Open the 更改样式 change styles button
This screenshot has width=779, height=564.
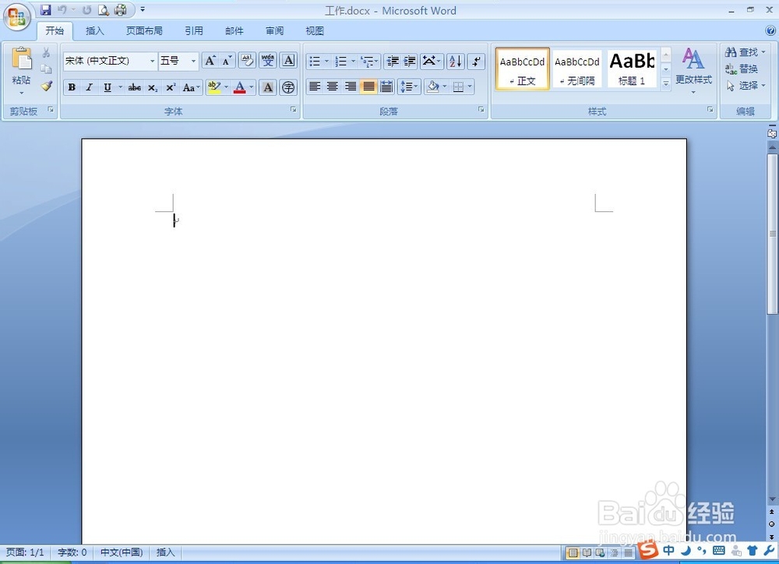point(693,71)
